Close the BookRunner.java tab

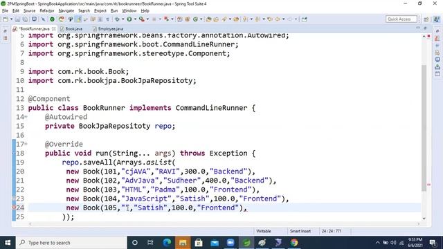coord(54,29)
